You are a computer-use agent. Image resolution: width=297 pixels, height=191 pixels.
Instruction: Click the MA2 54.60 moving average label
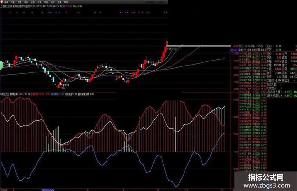(x=58, y=6)
